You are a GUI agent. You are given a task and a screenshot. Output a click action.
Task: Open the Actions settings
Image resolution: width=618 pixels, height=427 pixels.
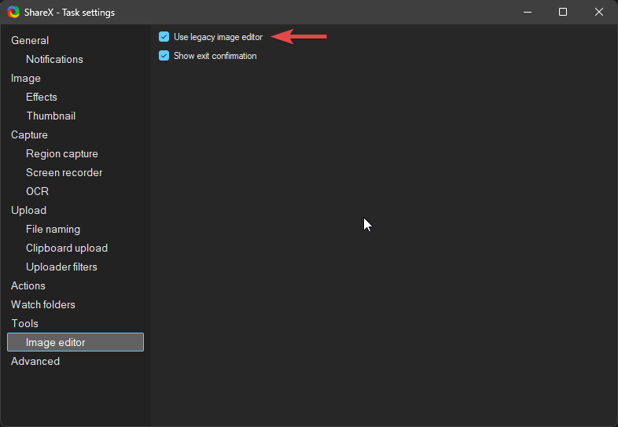pyautogui.click(x=28, y=286)
